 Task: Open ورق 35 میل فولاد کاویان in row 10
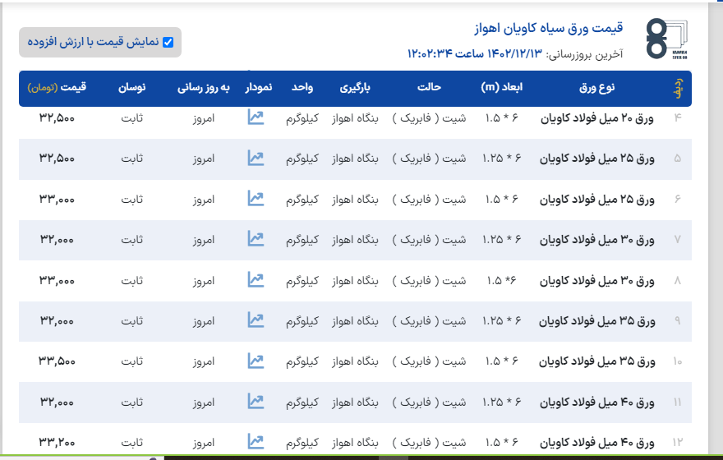(x=596, y=361)
